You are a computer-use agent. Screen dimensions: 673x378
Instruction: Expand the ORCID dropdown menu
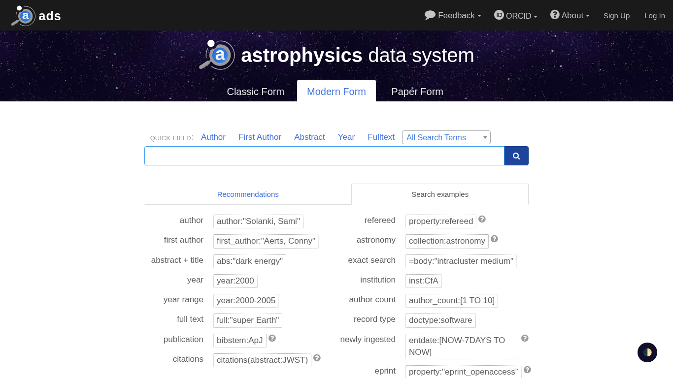point(516,16)
